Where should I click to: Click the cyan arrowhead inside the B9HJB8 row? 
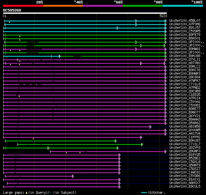click(x=60, y=56)
